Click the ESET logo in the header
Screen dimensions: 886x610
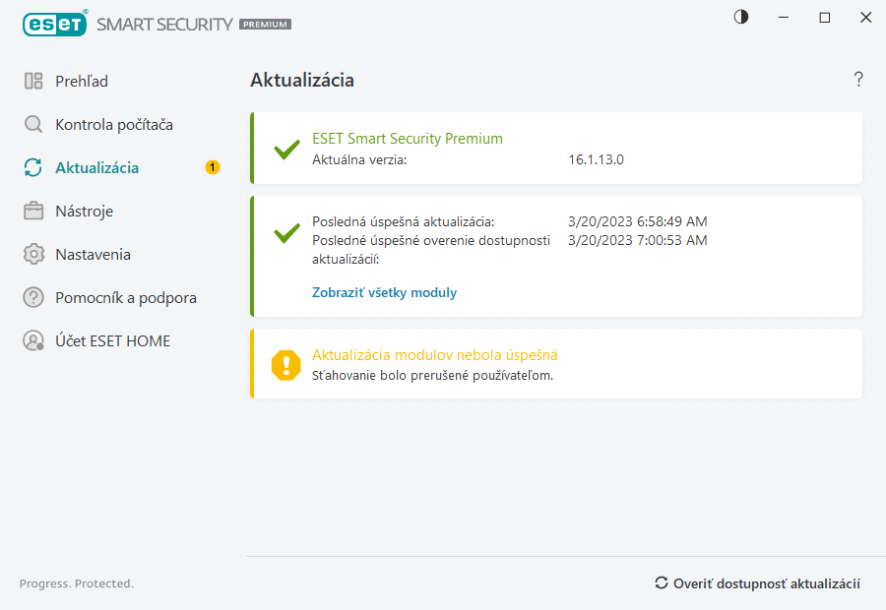pyautogui.click(x=54, y=24)
